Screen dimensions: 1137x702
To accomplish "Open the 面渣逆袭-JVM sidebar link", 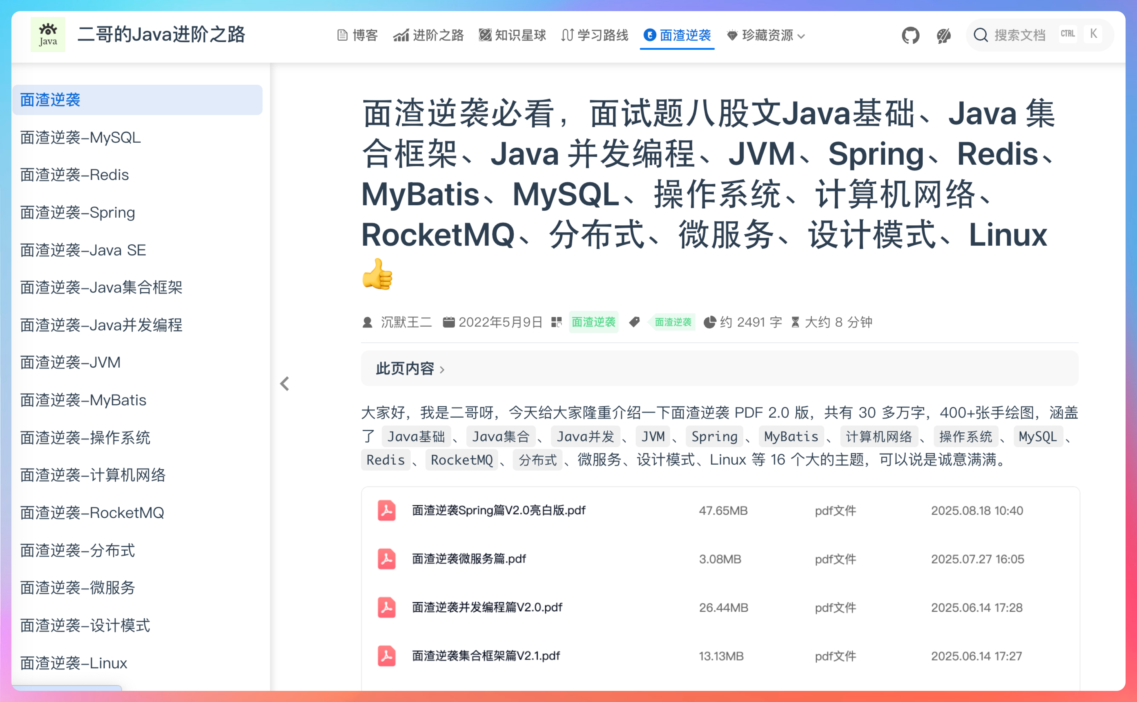I will (x=70, y=362).
